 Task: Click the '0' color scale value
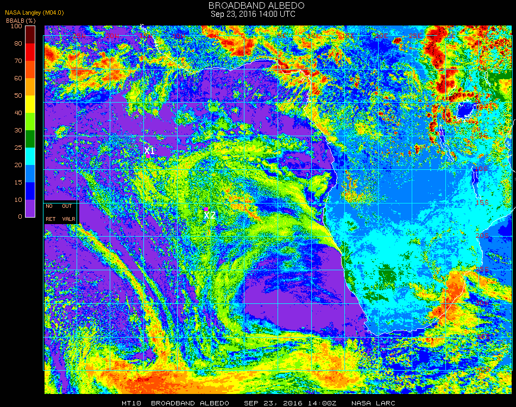[x=20, y=217]
